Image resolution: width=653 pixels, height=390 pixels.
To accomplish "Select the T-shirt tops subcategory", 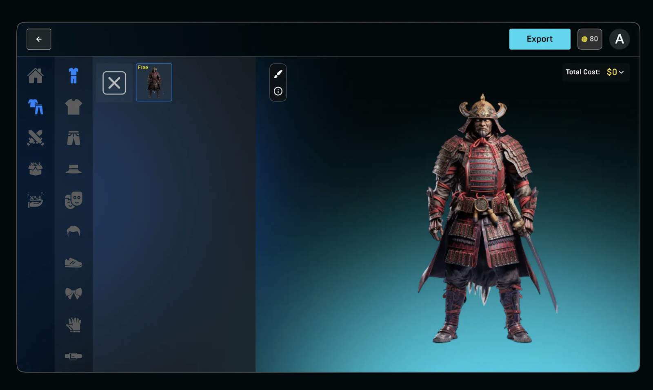I will pyautogui.click(x=73, y=107).
